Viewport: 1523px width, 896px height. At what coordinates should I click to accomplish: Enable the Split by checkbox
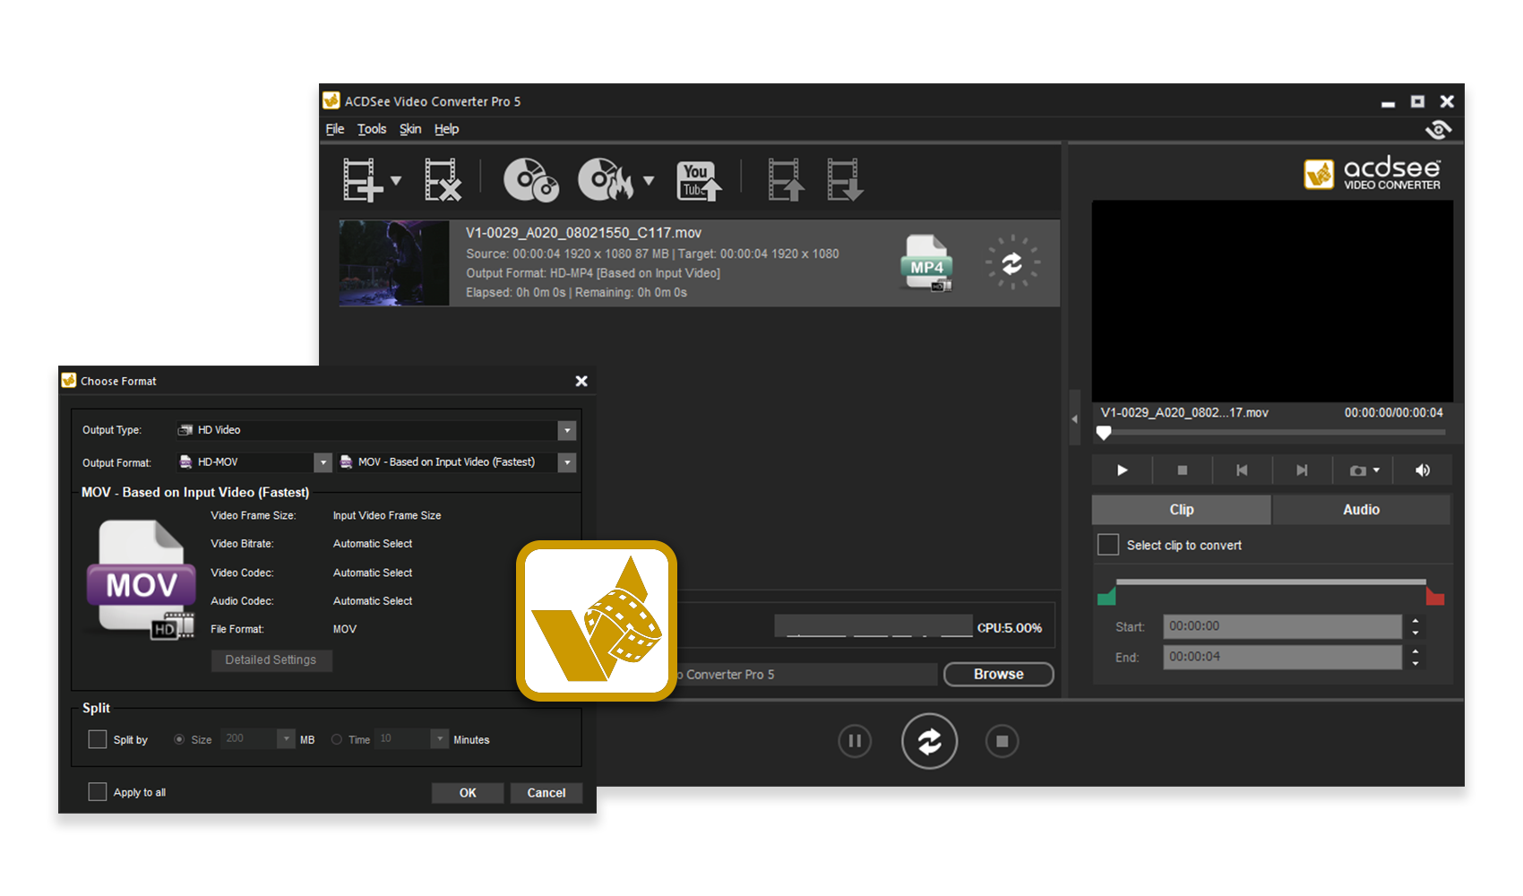(x=98, y=739)
